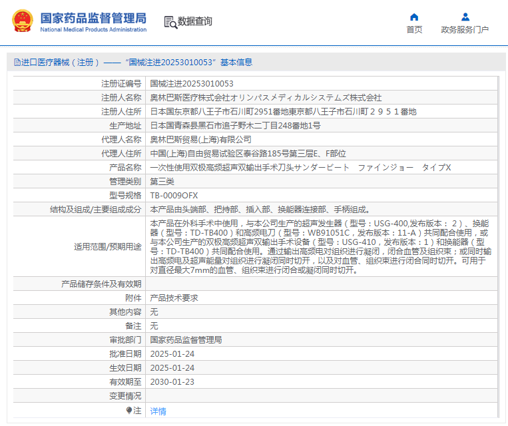
Task: Click the 生效日期 label
Action: point(125,367)
